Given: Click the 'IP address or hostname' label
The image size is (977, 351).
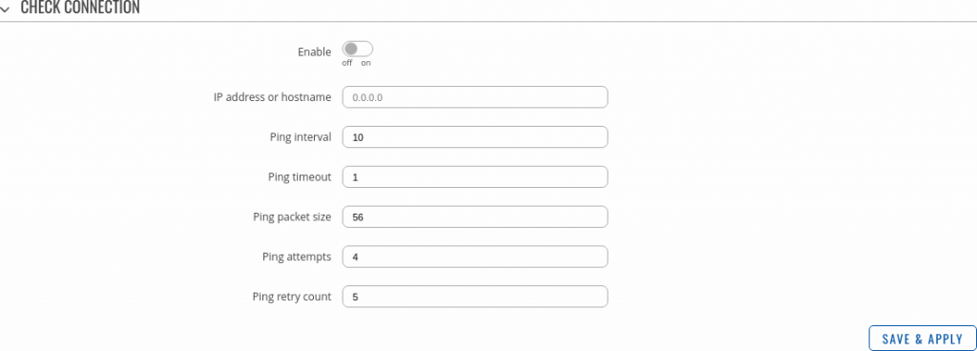Looking at the screenshot, I should [272, 97].
